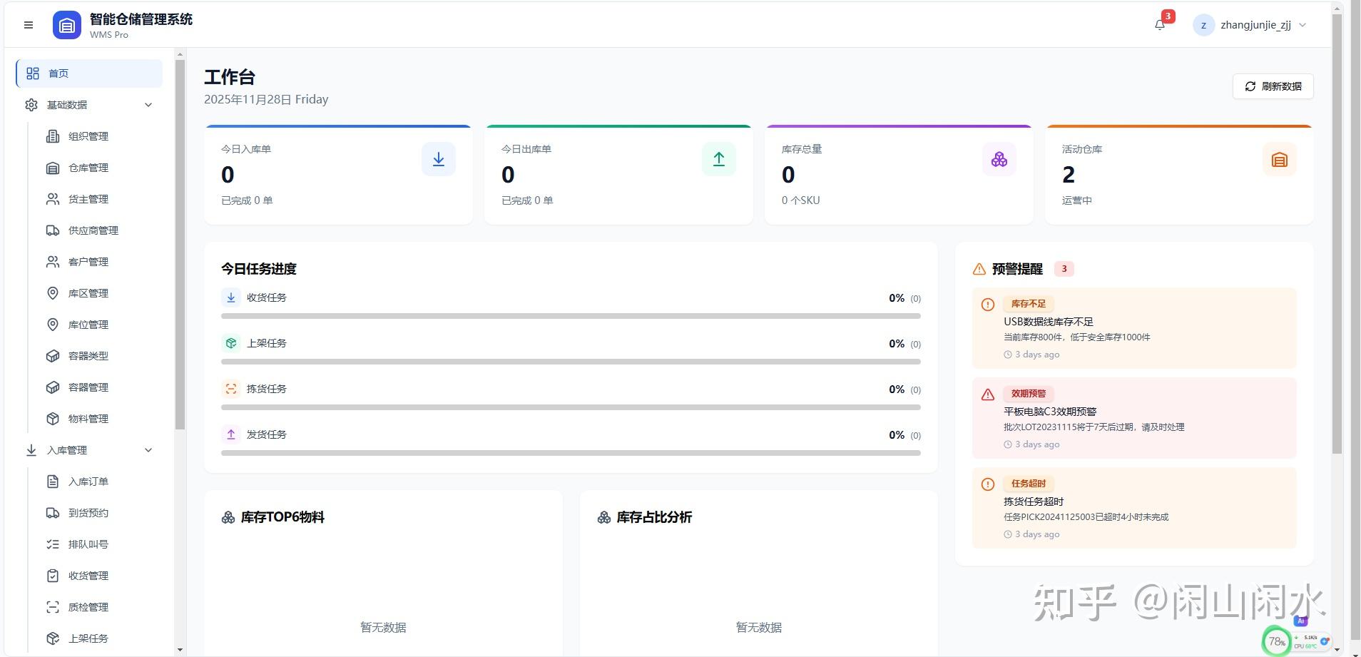Click the gear icon beside 基础数据

coord(31,105)
